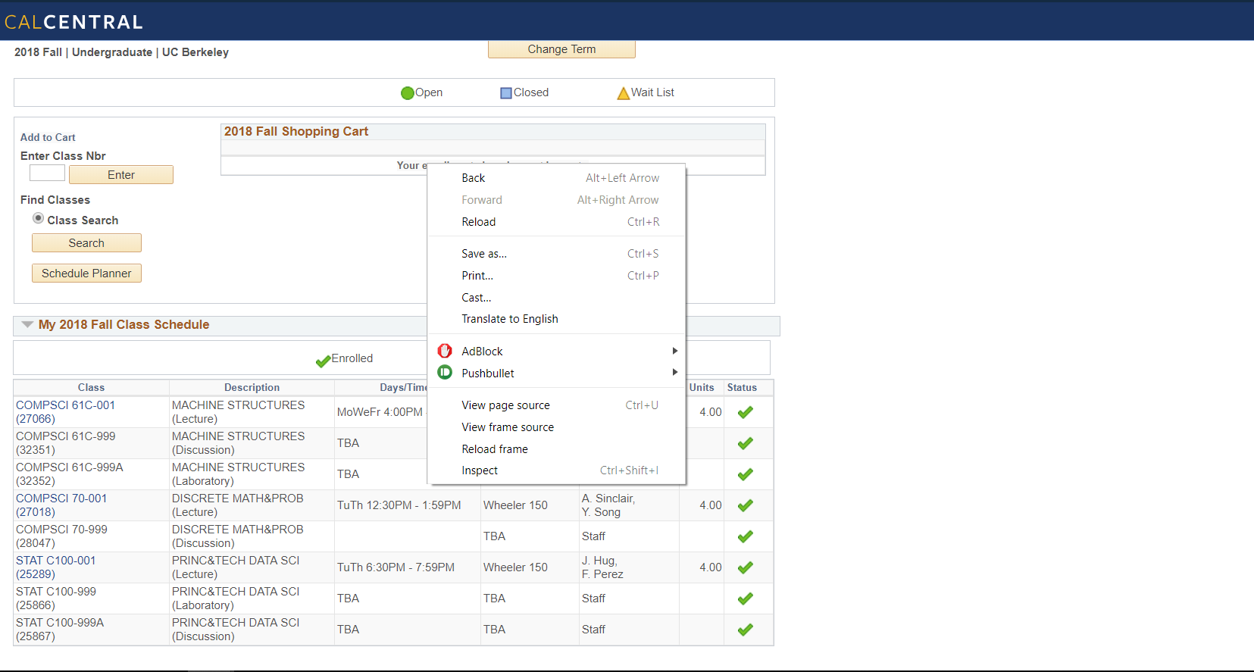This screenshot has width=1254, height=672.
Task: Click the Class column header
Action: coord(91,387)
